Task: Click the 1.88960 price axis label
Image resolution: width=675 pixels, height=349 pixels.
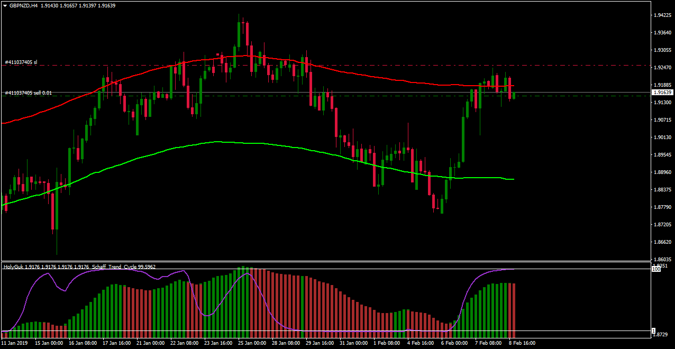Action: point(663,172)
